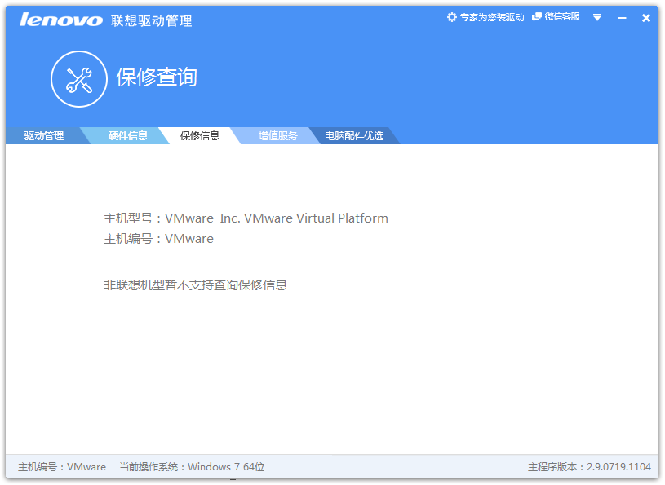This screenshot has width=665, height=485.
Task: Click the wrench and screwdriver warranty icon
Action: click(79, 79)
